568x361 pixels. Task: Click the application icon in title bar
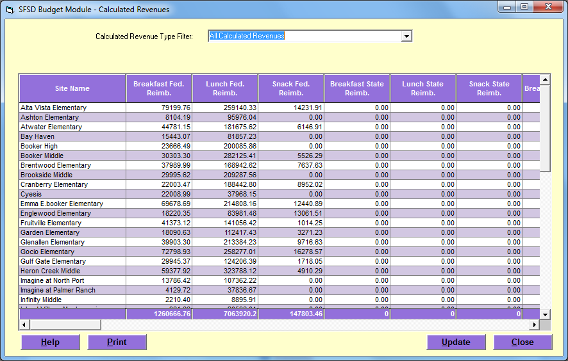[x=10, y=10]
